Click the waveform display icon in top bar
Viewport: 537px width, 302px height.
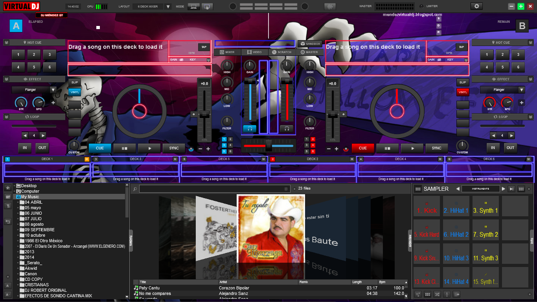click(x=330, y=6)
